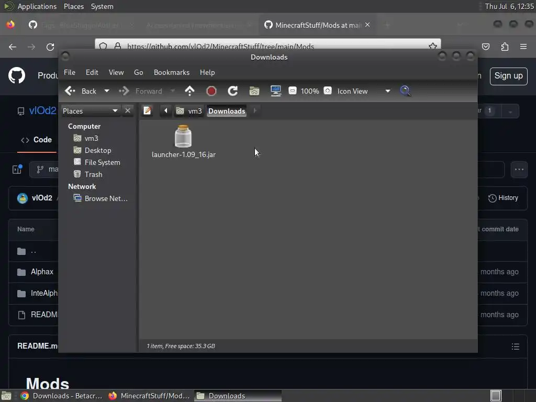The image size is (536, 402).
Task: Open the Home folder toolbar icon
Action: pyautogui.click(x=254, y=91)
